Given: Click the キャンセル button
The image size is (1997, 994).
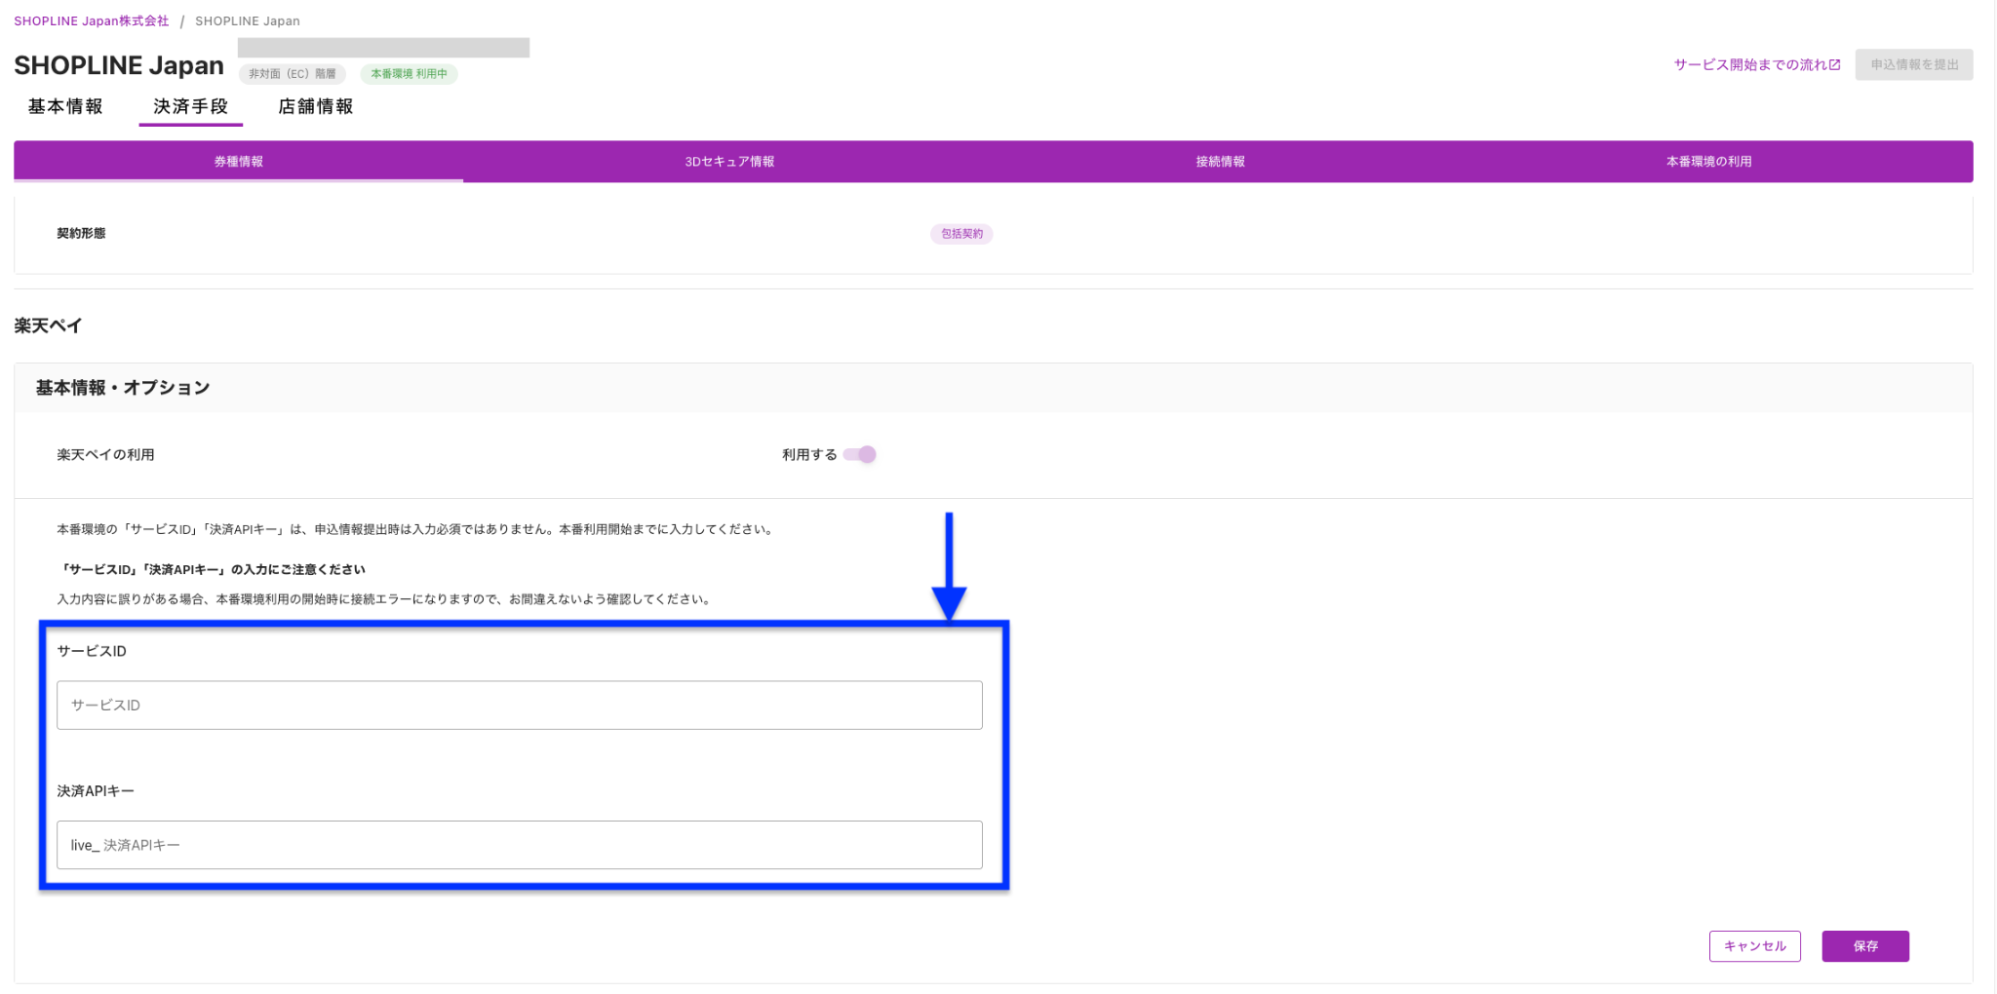Looking at the screenshot, I should point(1755,946).
